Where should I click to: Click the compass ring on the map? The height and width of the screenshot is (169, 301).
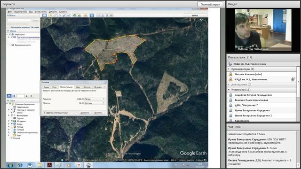point(201,25)
